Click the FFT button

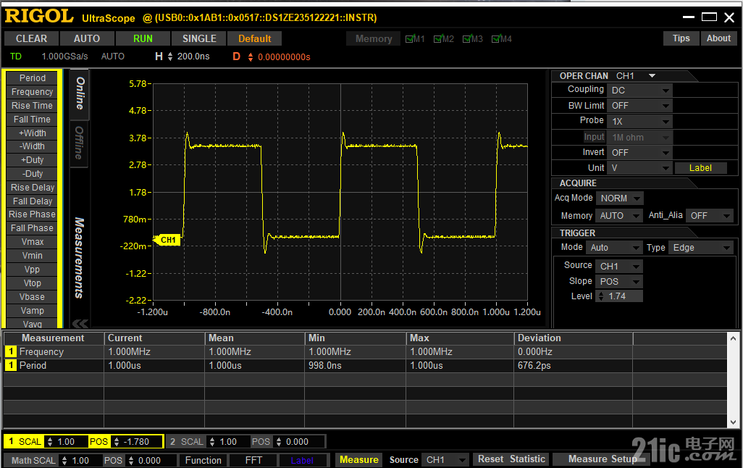pos(253,461)
